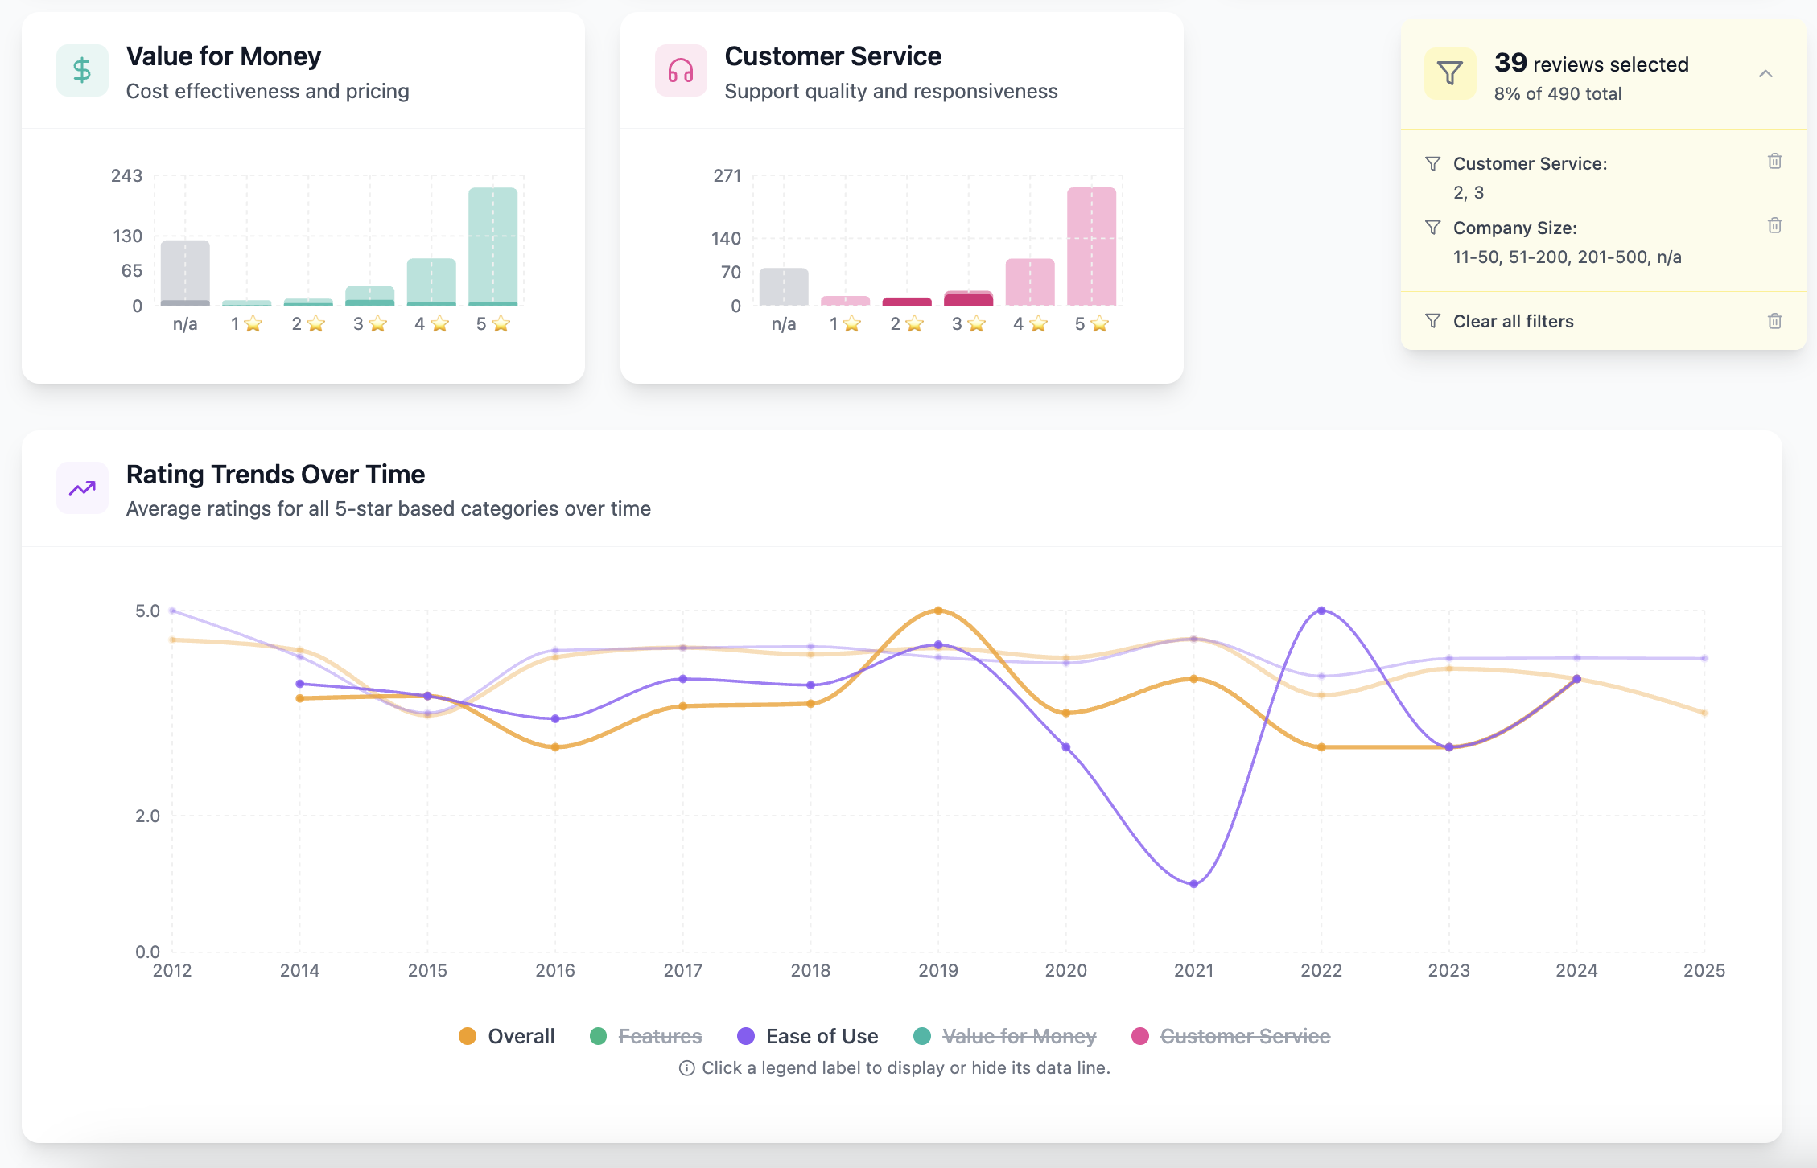
Task: Show the Features line via legend label
Action: pyautogui.click(x=660, y=1036)
